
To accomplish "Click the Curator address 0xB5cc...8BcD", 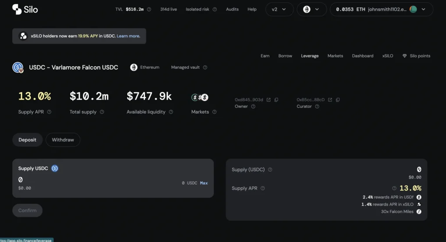I will pyautogui.click(x=311, y=100).
